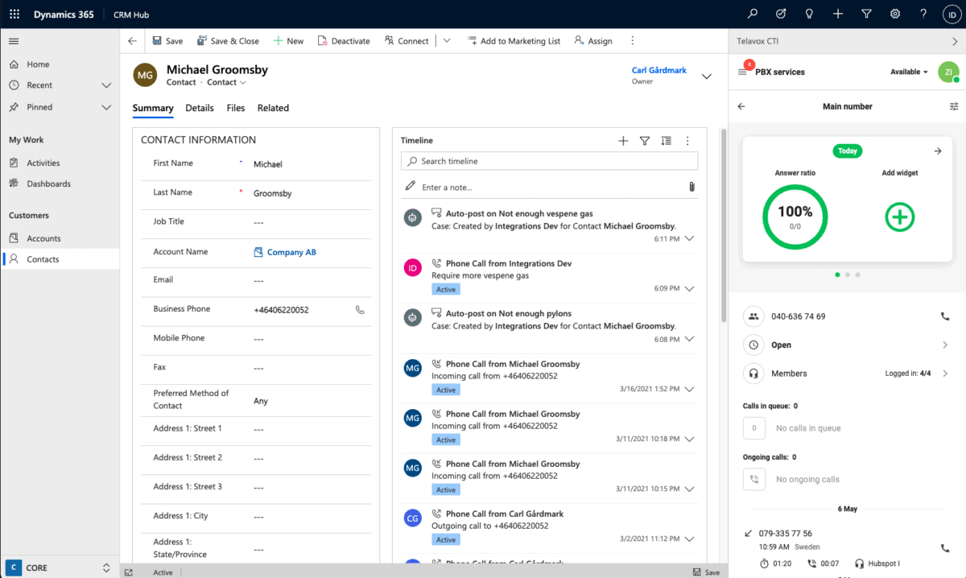
Task: Click the Save button in the footer
Action: (x=705, y=572)
